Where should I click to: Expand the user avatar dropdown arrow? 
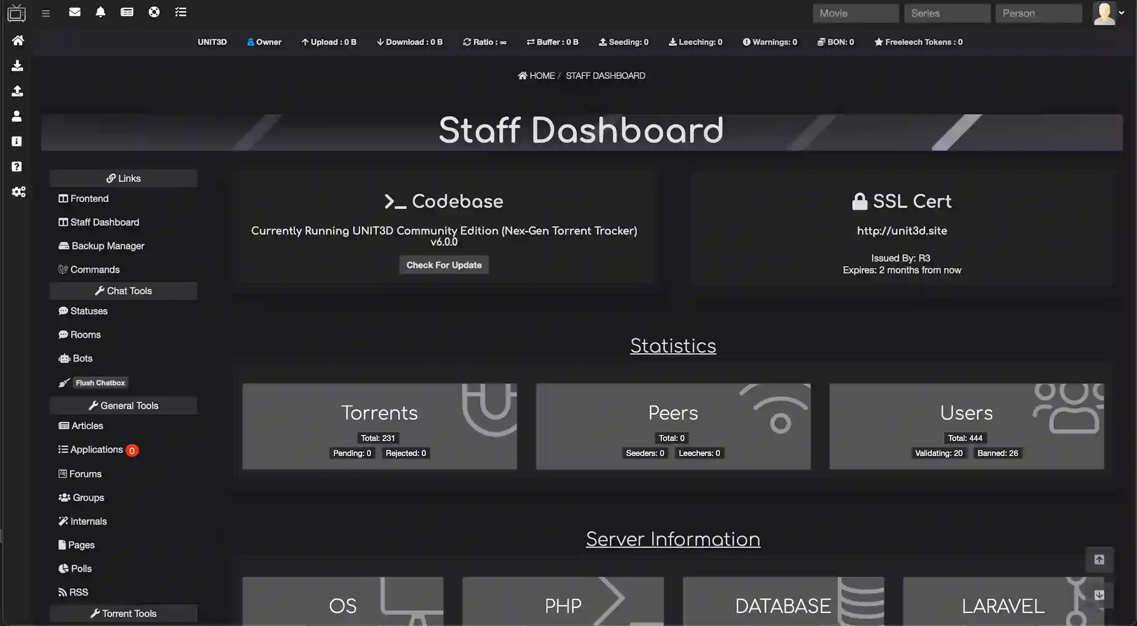[x=1121, y=13]
